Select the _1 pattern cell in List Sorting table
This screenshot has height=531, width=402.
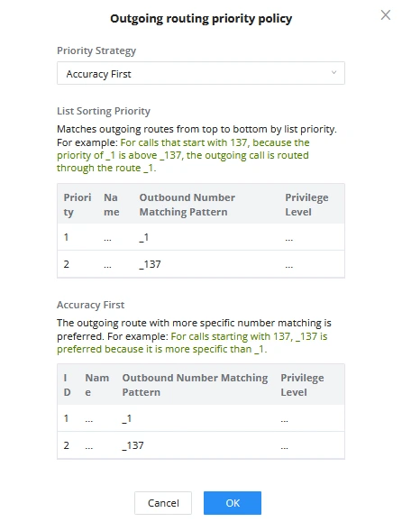click(144, 237)
